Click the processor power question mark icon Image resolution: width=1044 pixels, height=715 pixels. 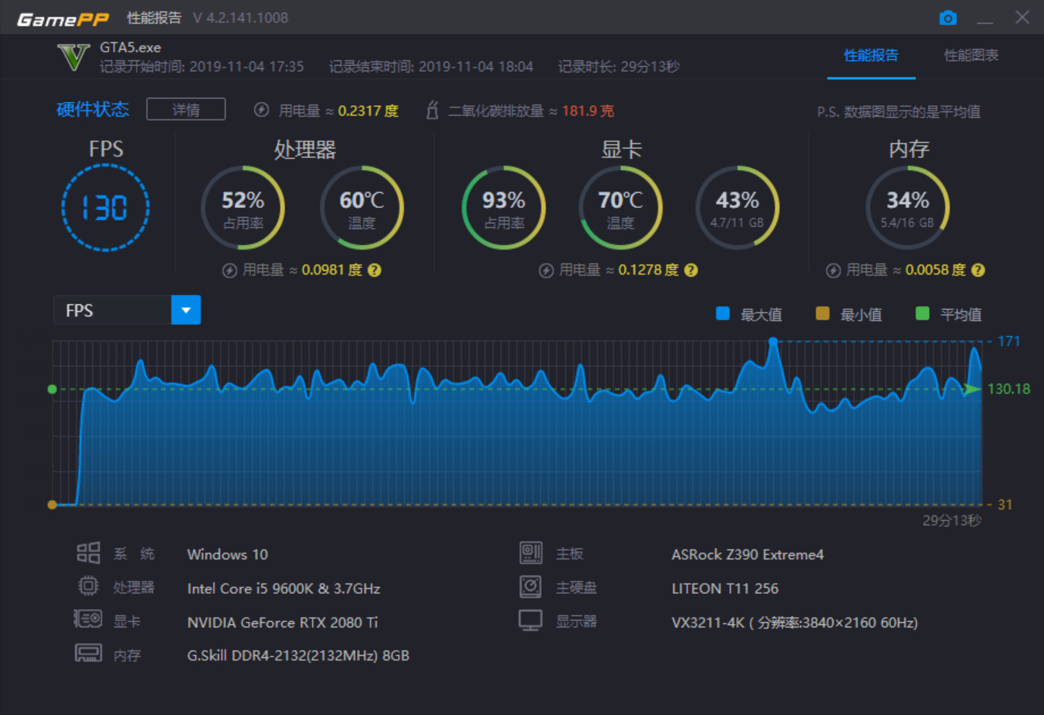[x=374, y=270]
